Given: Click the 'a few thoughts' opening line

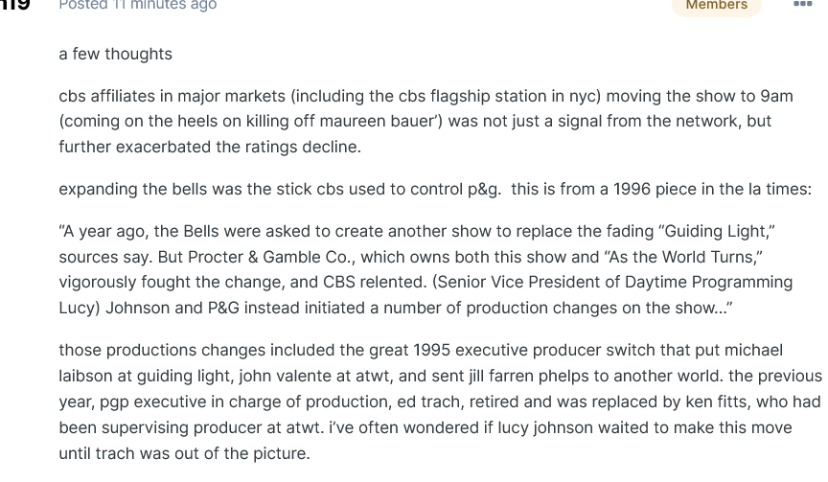Looking at the screenshot, I should click(x=116, y=54).
